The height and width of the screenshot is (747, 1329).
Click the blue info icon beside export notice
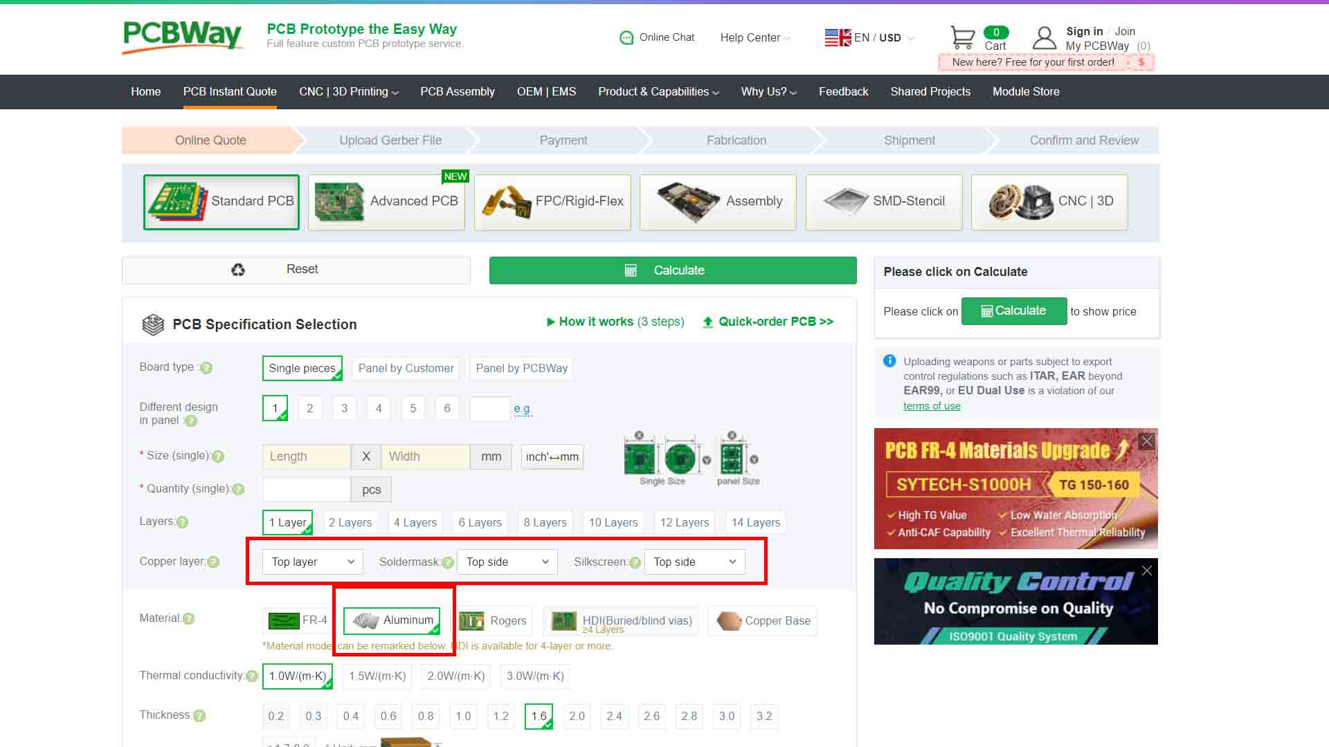coord(889,361)
